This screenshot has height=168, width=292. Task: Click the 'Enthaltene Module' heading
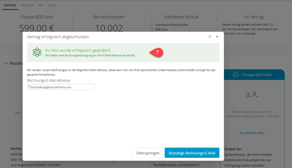pyautogui.click(x=181, y=17)
